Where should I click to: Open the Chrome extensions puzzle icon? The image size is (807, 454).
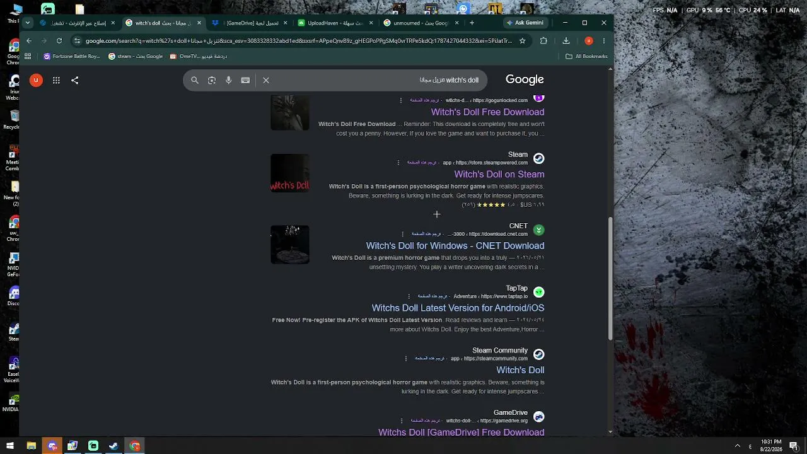pos(543,41)
